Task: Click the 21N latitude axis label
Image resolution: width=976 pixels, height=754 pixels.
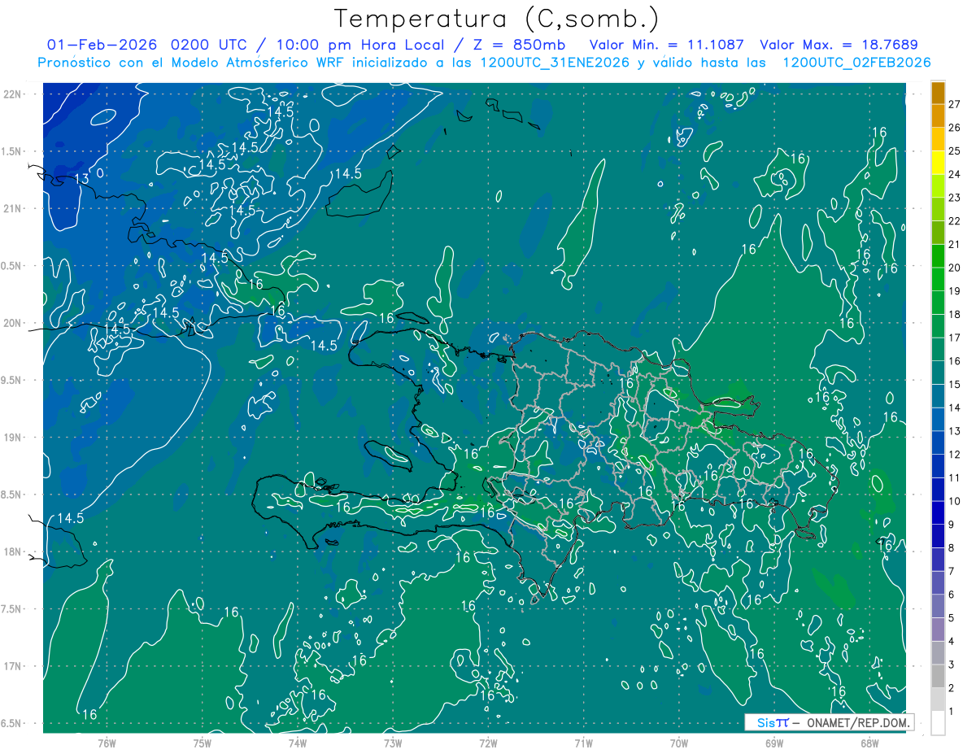Action: tap(11, 208)
